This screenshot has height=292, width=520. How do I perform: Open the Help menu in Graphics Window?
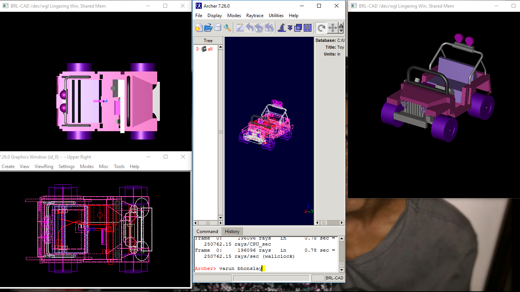pyautogui.click(x=134, y=167)
